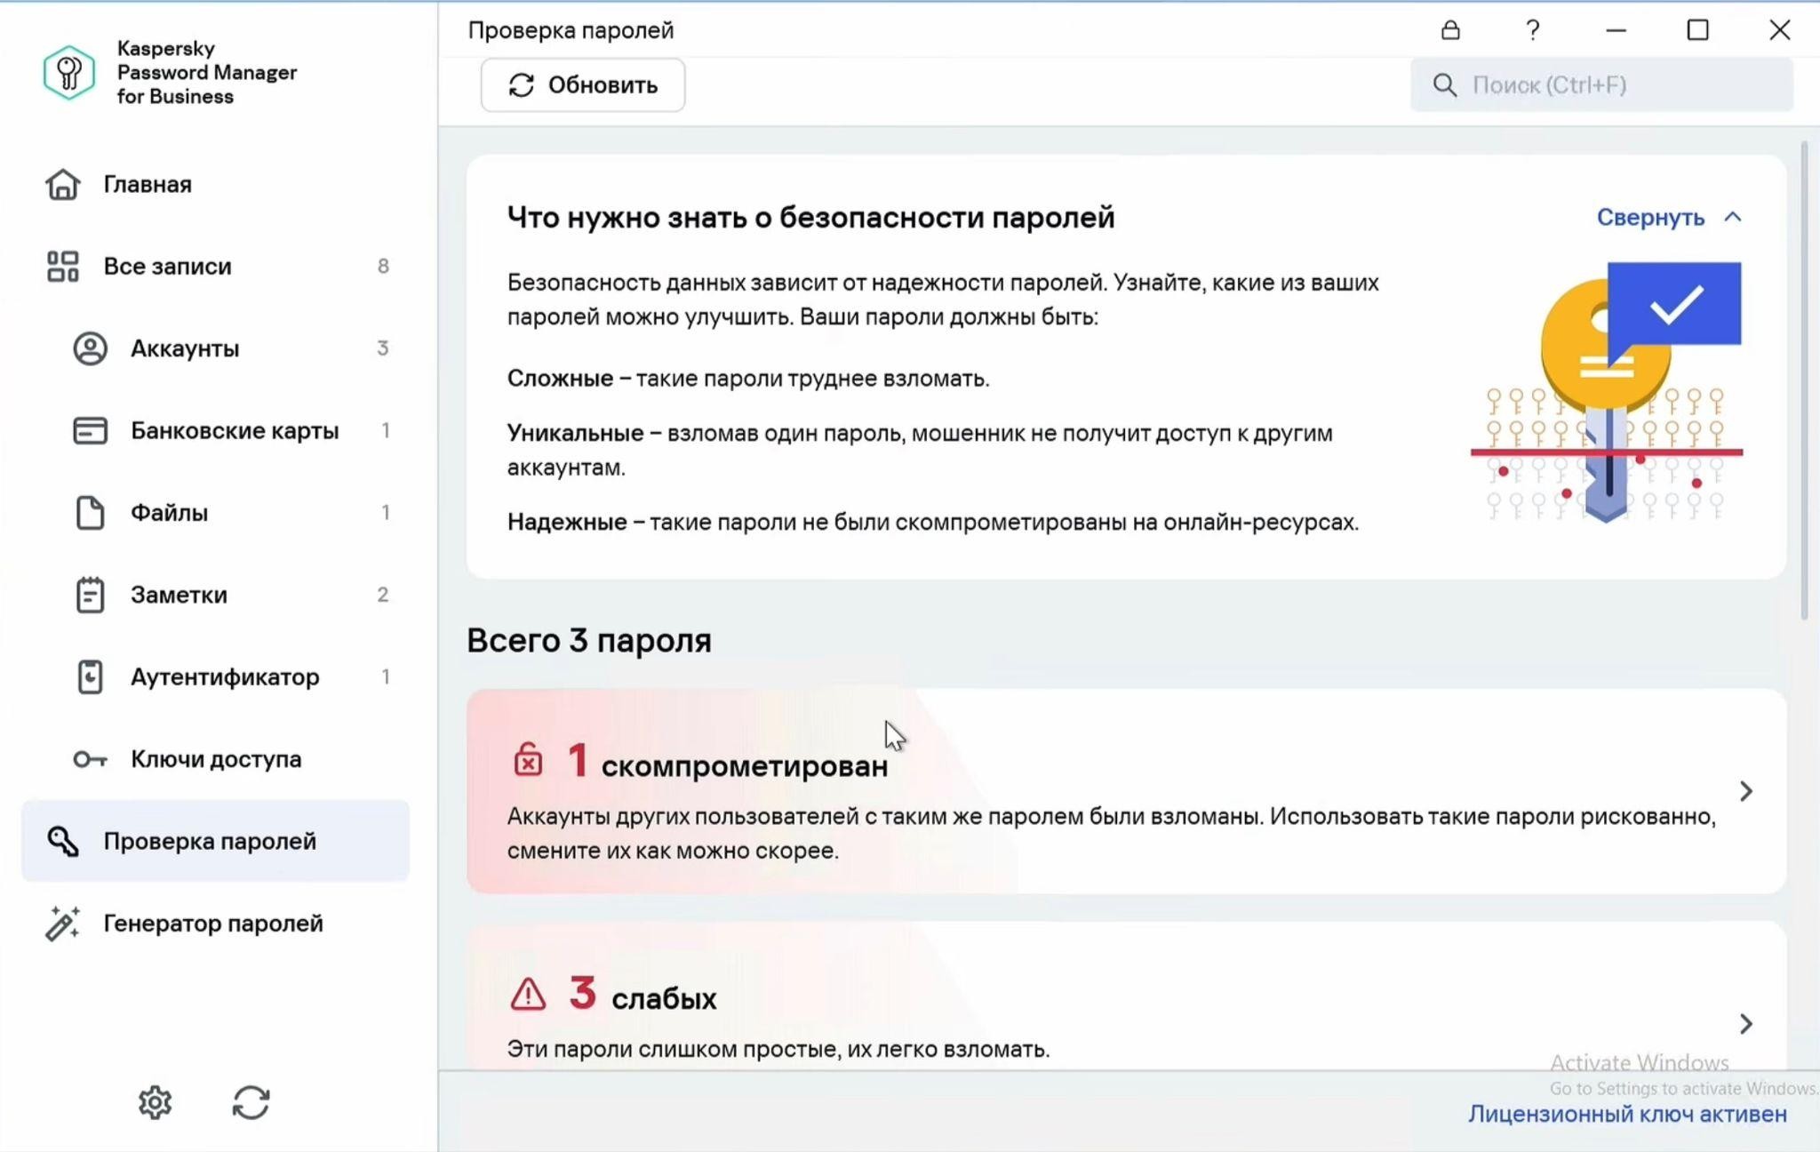Expand the слабых passwords card arrow
1820x1152 pixels.
point(1746,1024)
